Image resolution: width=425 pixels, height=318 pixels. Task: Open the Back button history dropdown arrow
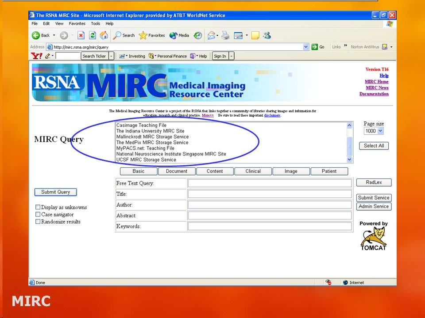[x=54, y=35]
